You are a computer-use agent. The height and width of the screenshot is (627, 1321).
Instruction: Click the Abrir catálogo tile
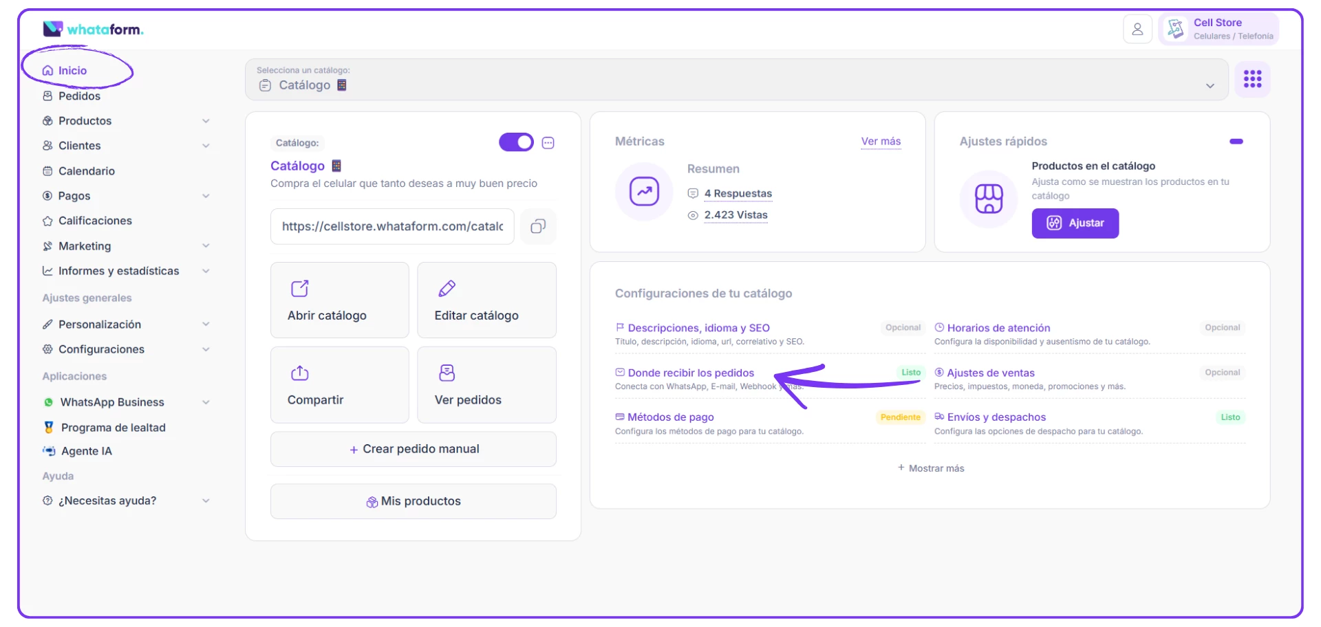pyautogui.click(x=340, y=300)
